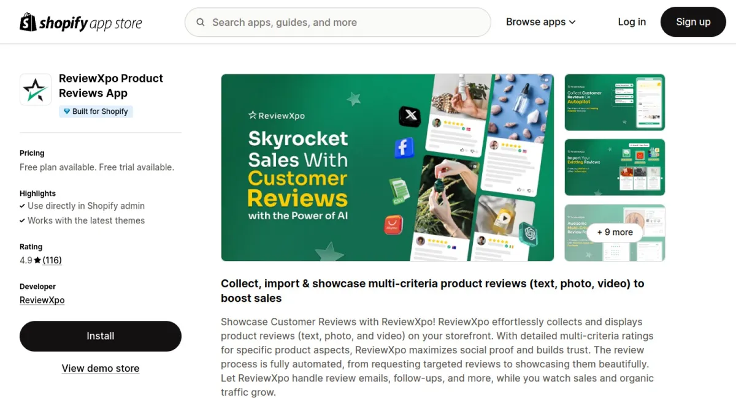Click the video play icon in banner

(x=504, y=217)
